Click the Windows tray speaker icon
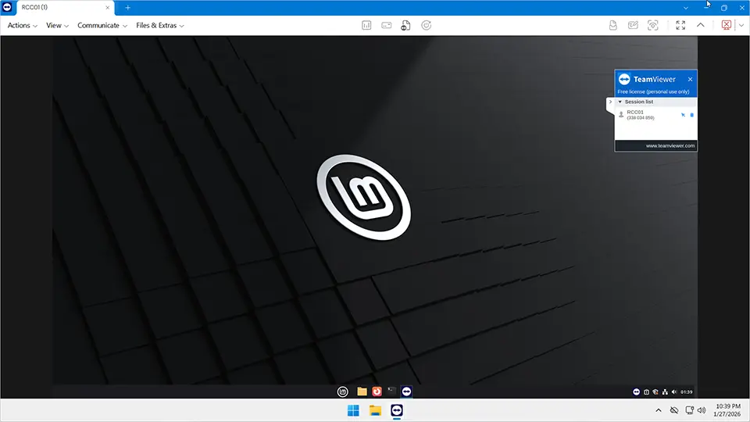This screenshot has height=422, width=750. pos(702,410)
